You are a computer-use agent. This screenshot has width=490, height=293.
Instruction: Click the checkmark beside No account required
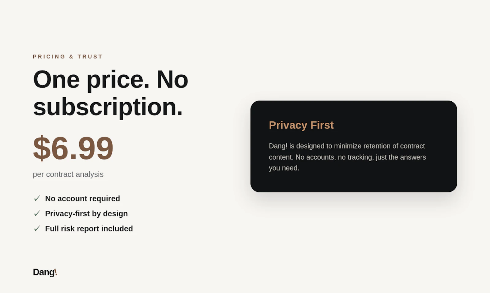pyautogui.click(x=37, y=198)
